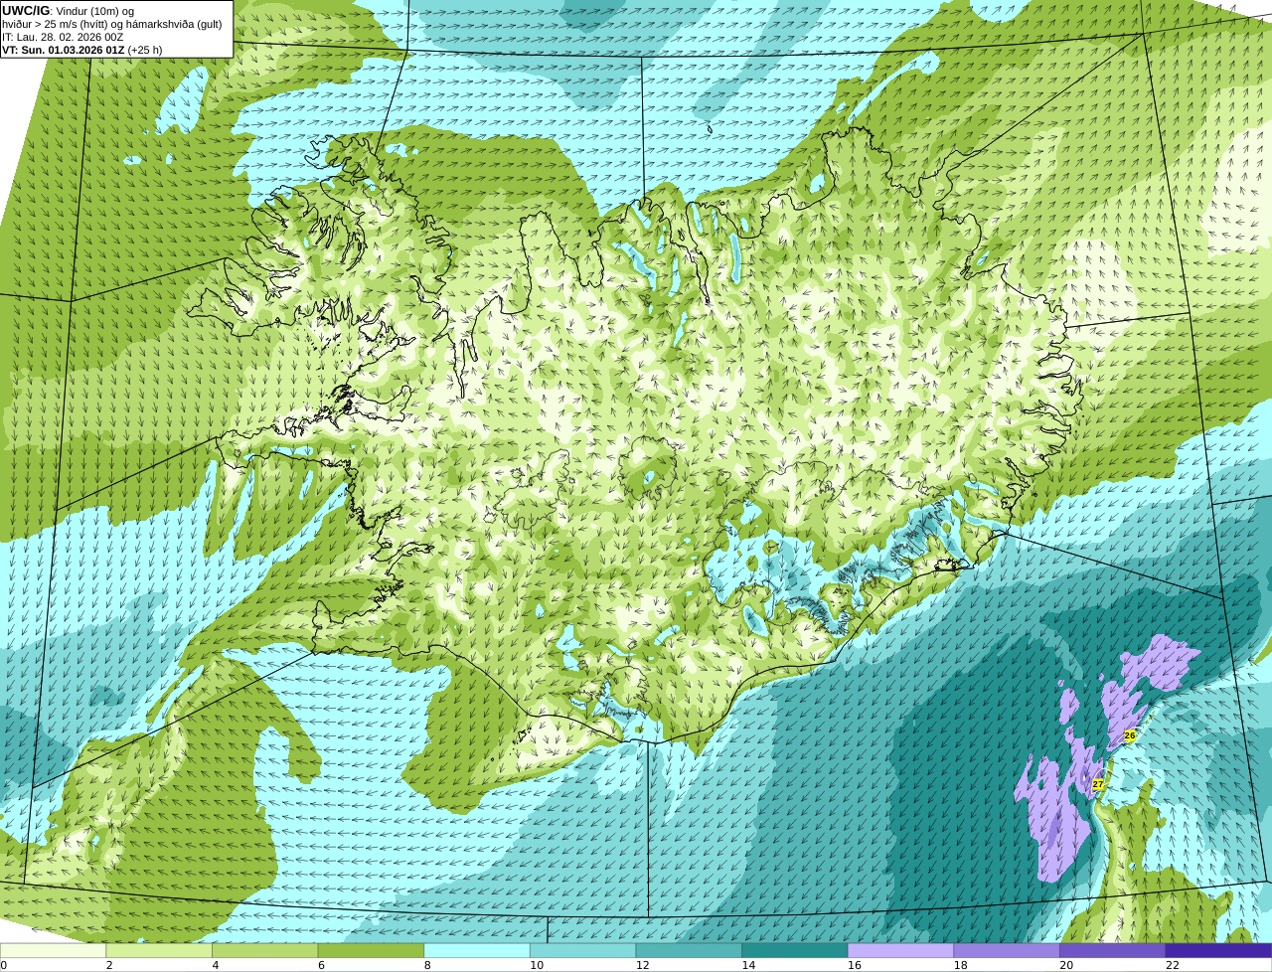Choose the 10–12 m/s turquoise legend swatch
This screenshot has height=972, width=1272.
(x=582, y=951)
